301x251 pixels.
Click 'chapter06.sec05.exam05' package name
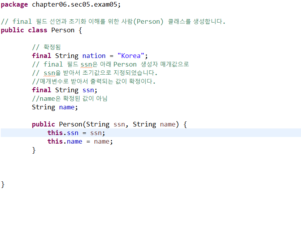click(75, 4)
